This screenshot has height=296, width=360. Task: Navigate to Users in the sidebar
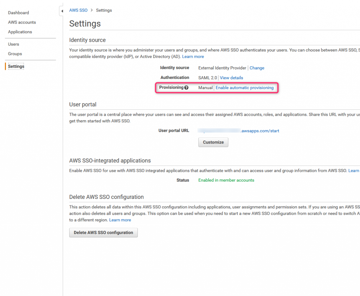14,44
